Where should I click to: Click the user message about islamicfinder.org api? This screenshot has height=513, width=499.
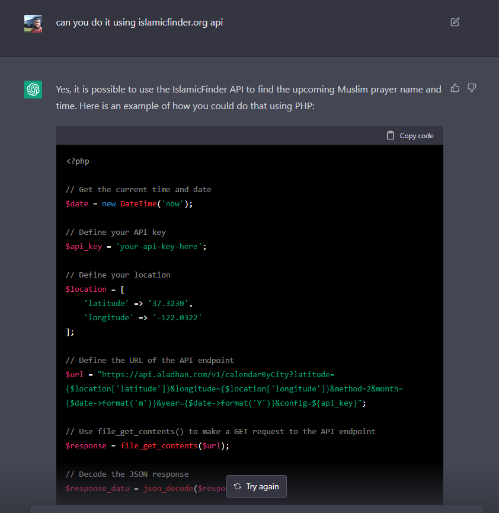(139, 23)
